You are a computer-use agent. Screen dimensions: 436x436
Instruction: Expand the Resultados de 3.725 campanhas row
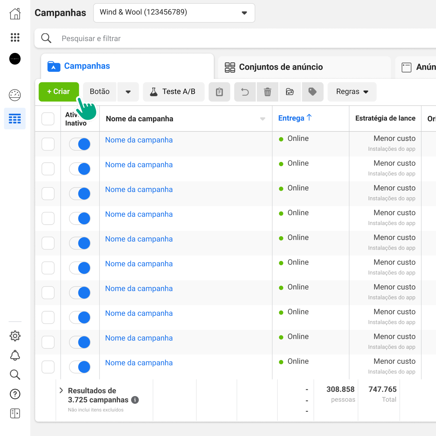click(61, 390)
